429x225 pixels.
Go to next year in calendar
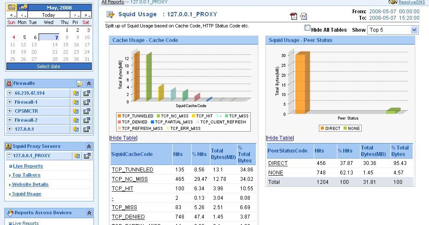pyautogui.click(x=87, y=15)
